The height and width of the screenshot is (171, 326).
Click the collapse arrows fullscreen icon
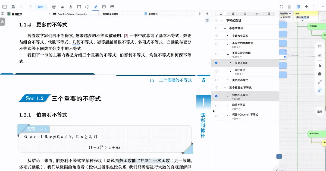tap(281, 7)
